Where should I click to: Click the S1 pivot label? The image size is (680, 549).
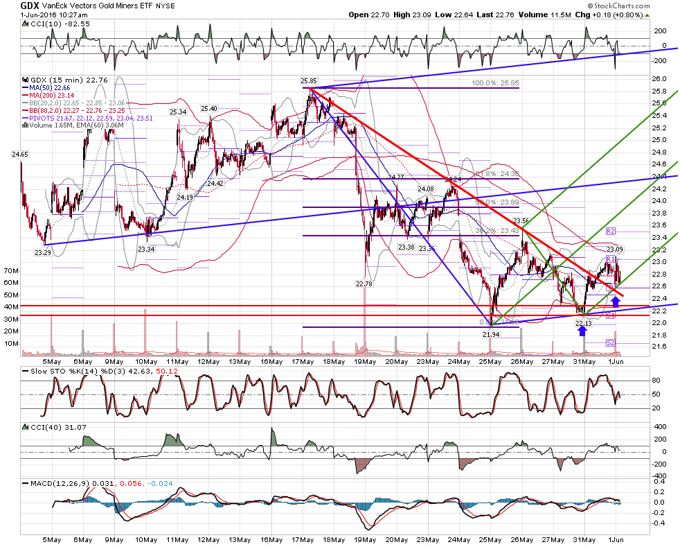(611, 315)
